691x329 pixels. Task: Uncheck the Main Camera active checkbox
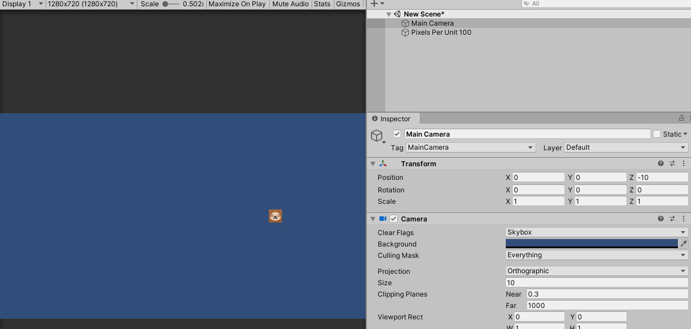click(x=397, y=134)
